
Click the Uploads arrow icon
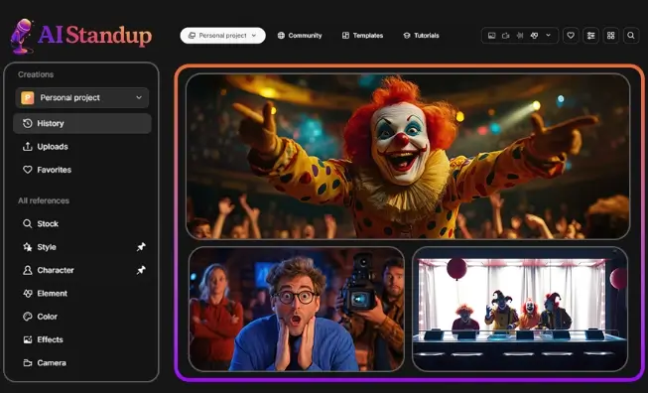pos(27,146)
